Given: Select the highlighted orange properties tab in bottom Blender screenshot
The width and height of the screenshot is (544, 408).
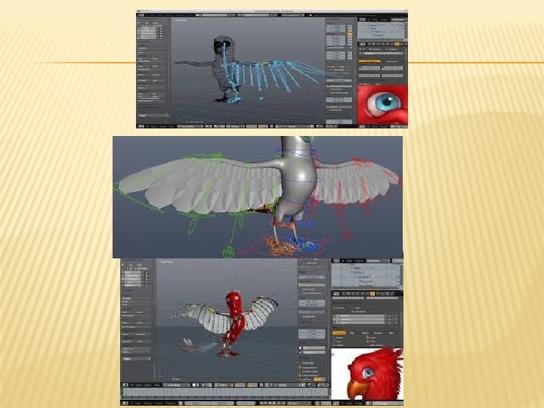Looking at the screenshot, I should 372,293.
